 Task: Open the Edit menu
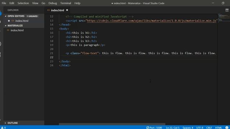tap(12, 3)
